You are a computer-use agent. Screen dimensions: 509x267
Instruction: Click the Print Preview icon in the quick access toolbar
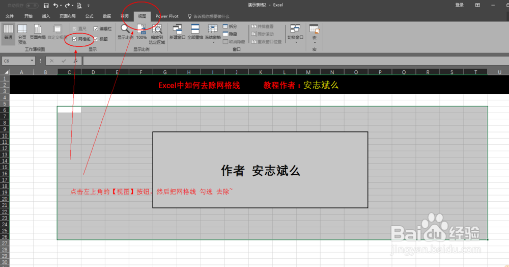pyautogui.click(x=79, y=6)
